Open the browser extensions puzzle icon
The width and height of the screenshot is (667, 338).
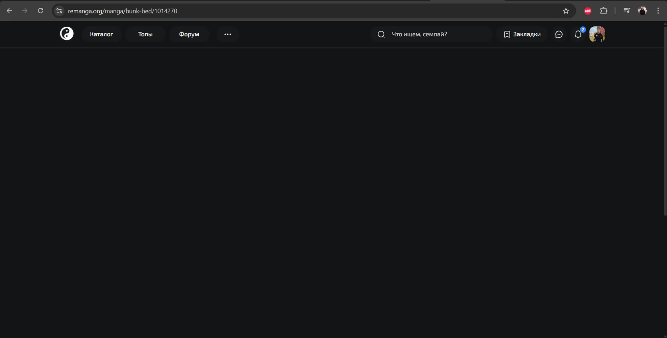coord(604,11)
